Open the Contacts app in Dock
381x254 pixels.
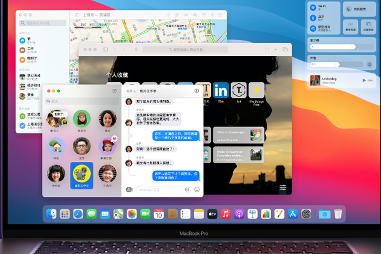pos(172,214)
